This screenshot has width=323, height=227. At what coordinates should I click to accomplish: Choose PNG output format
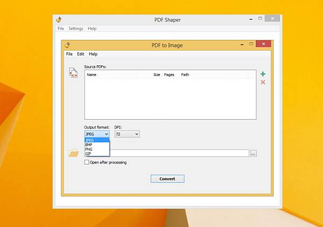97,149
